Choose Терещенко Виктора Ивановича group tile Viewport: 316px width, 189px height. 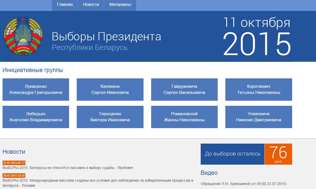tap(110, 117)
